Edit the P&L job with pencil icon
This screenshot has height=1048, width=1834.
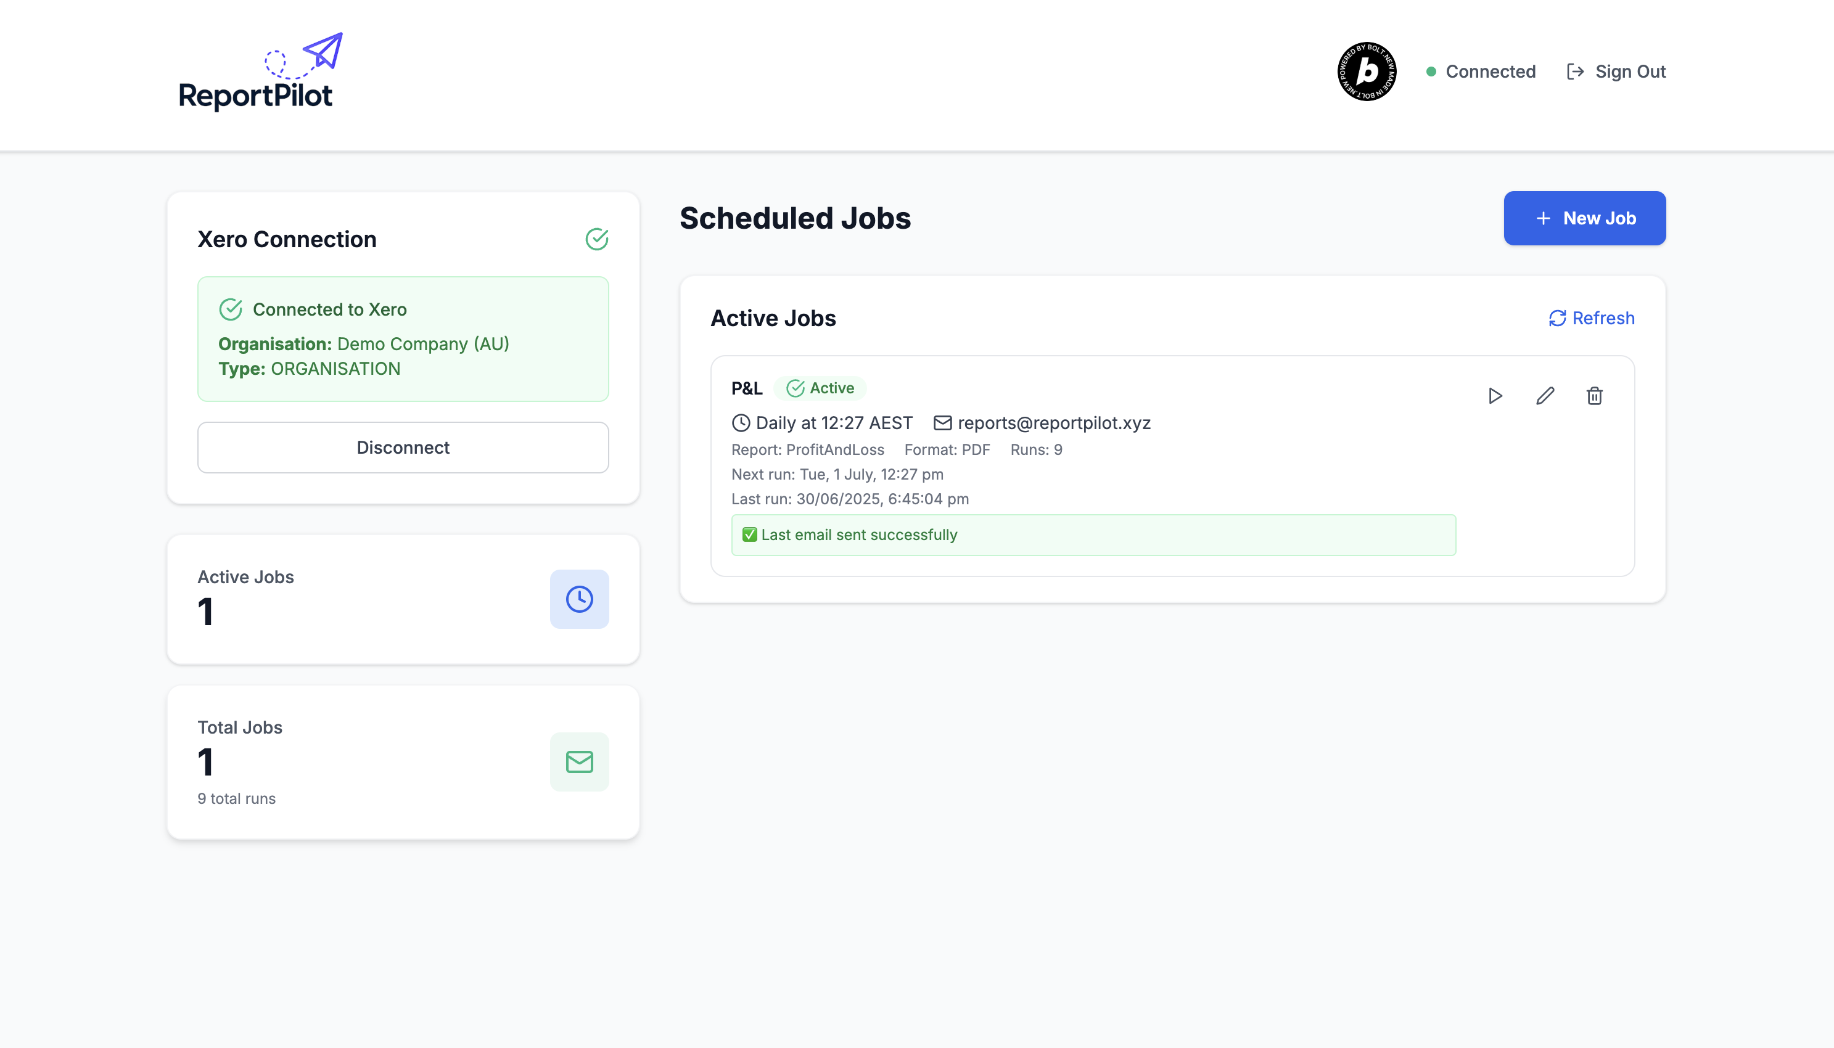click(x=1545, y=396)
